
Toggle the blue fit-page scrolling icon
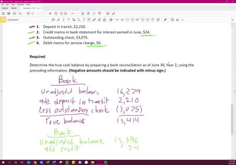pos(83,14)
